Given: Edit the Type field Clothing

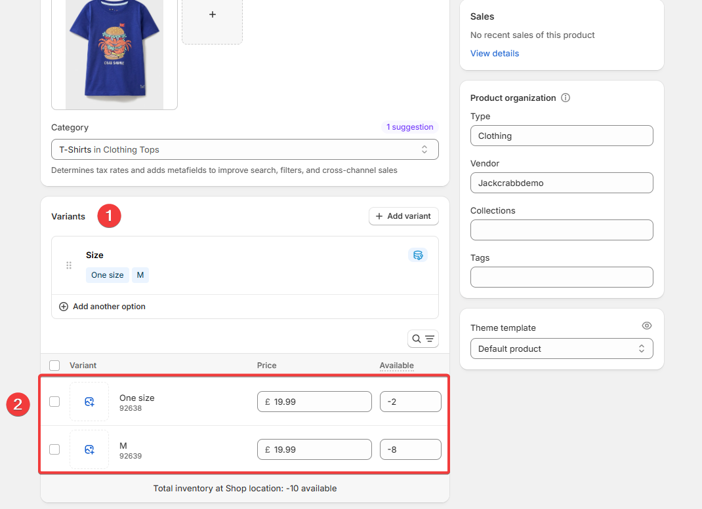Looking at the screenshot, I should click(562, 136).
